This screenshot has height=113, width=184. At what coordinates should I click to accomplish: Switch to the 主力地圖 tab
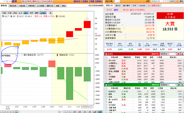(40, 6)
